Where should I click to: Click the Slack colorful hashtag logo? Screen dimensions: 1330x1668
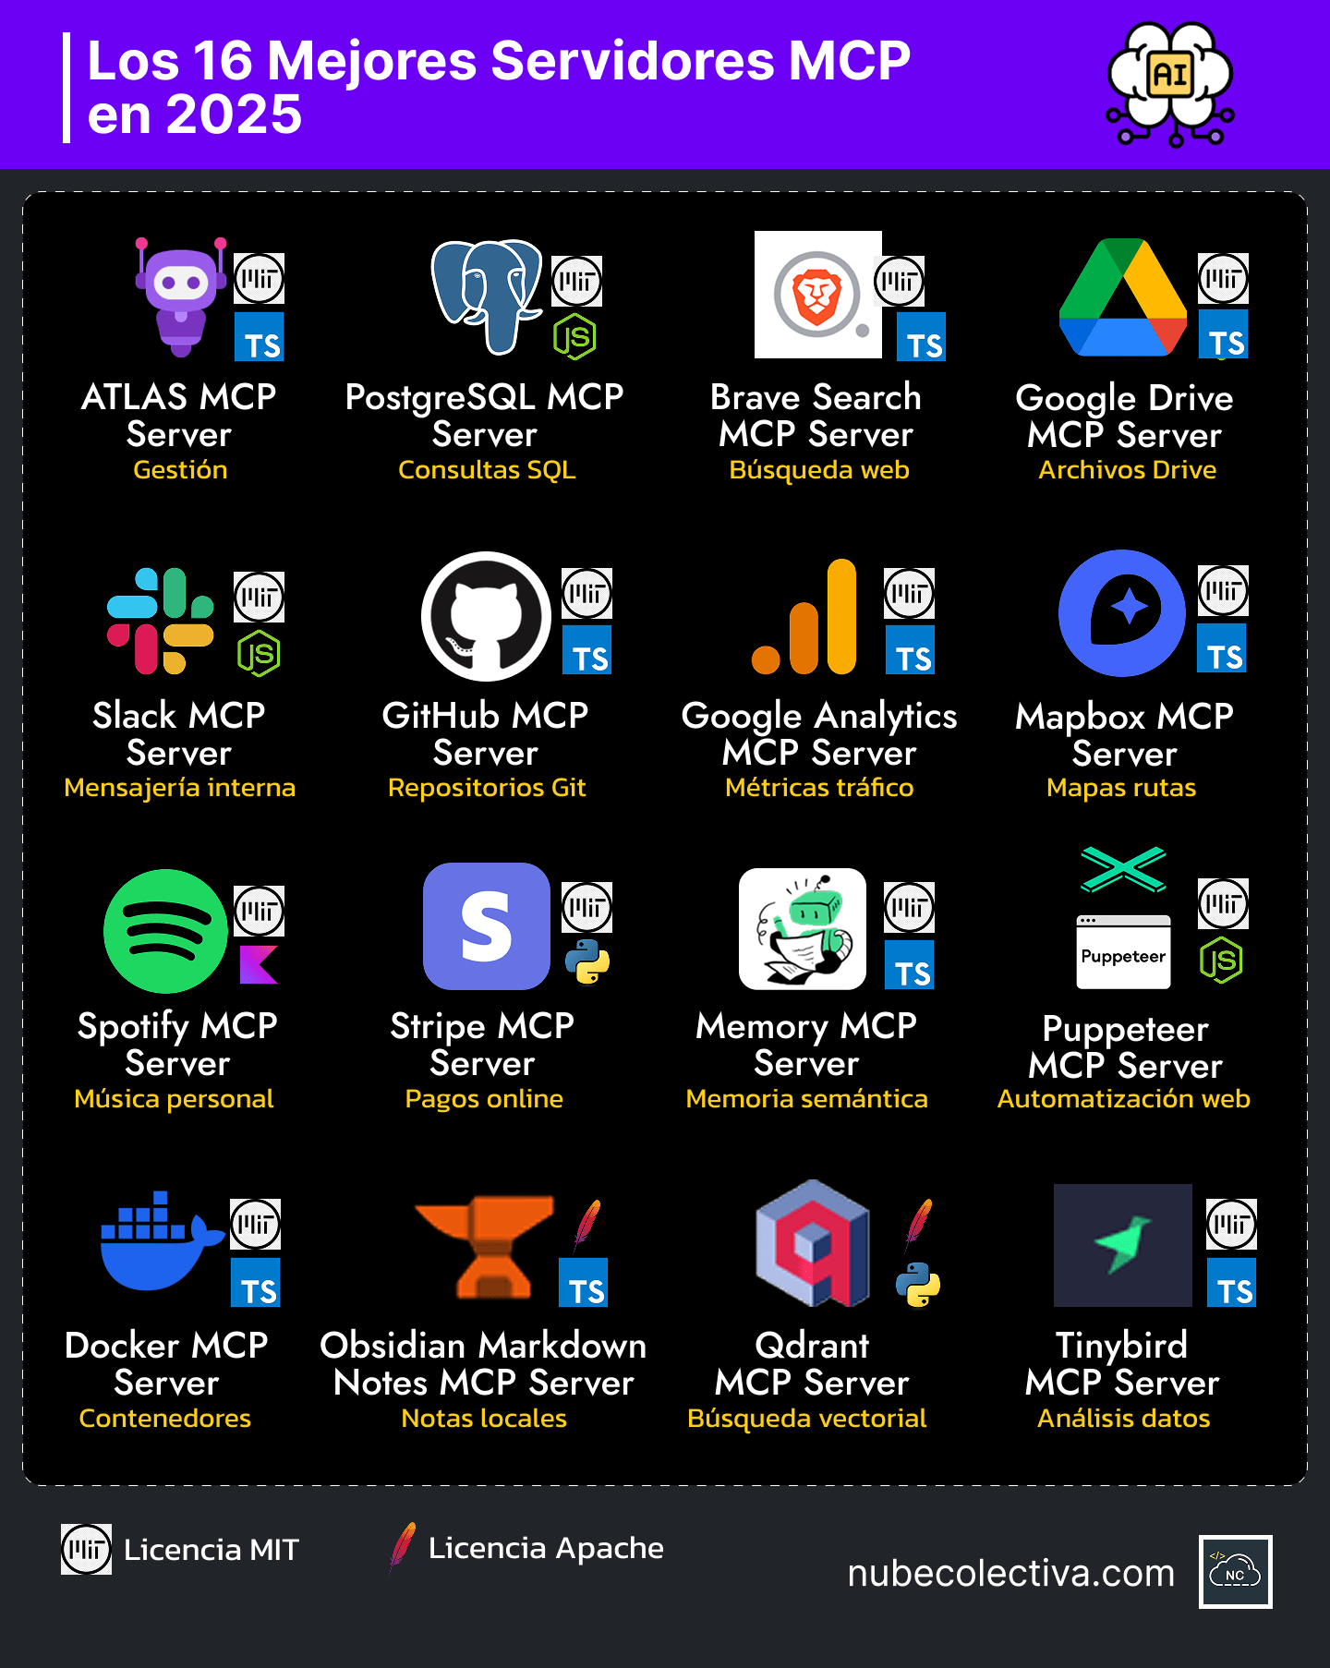point(161,621)
